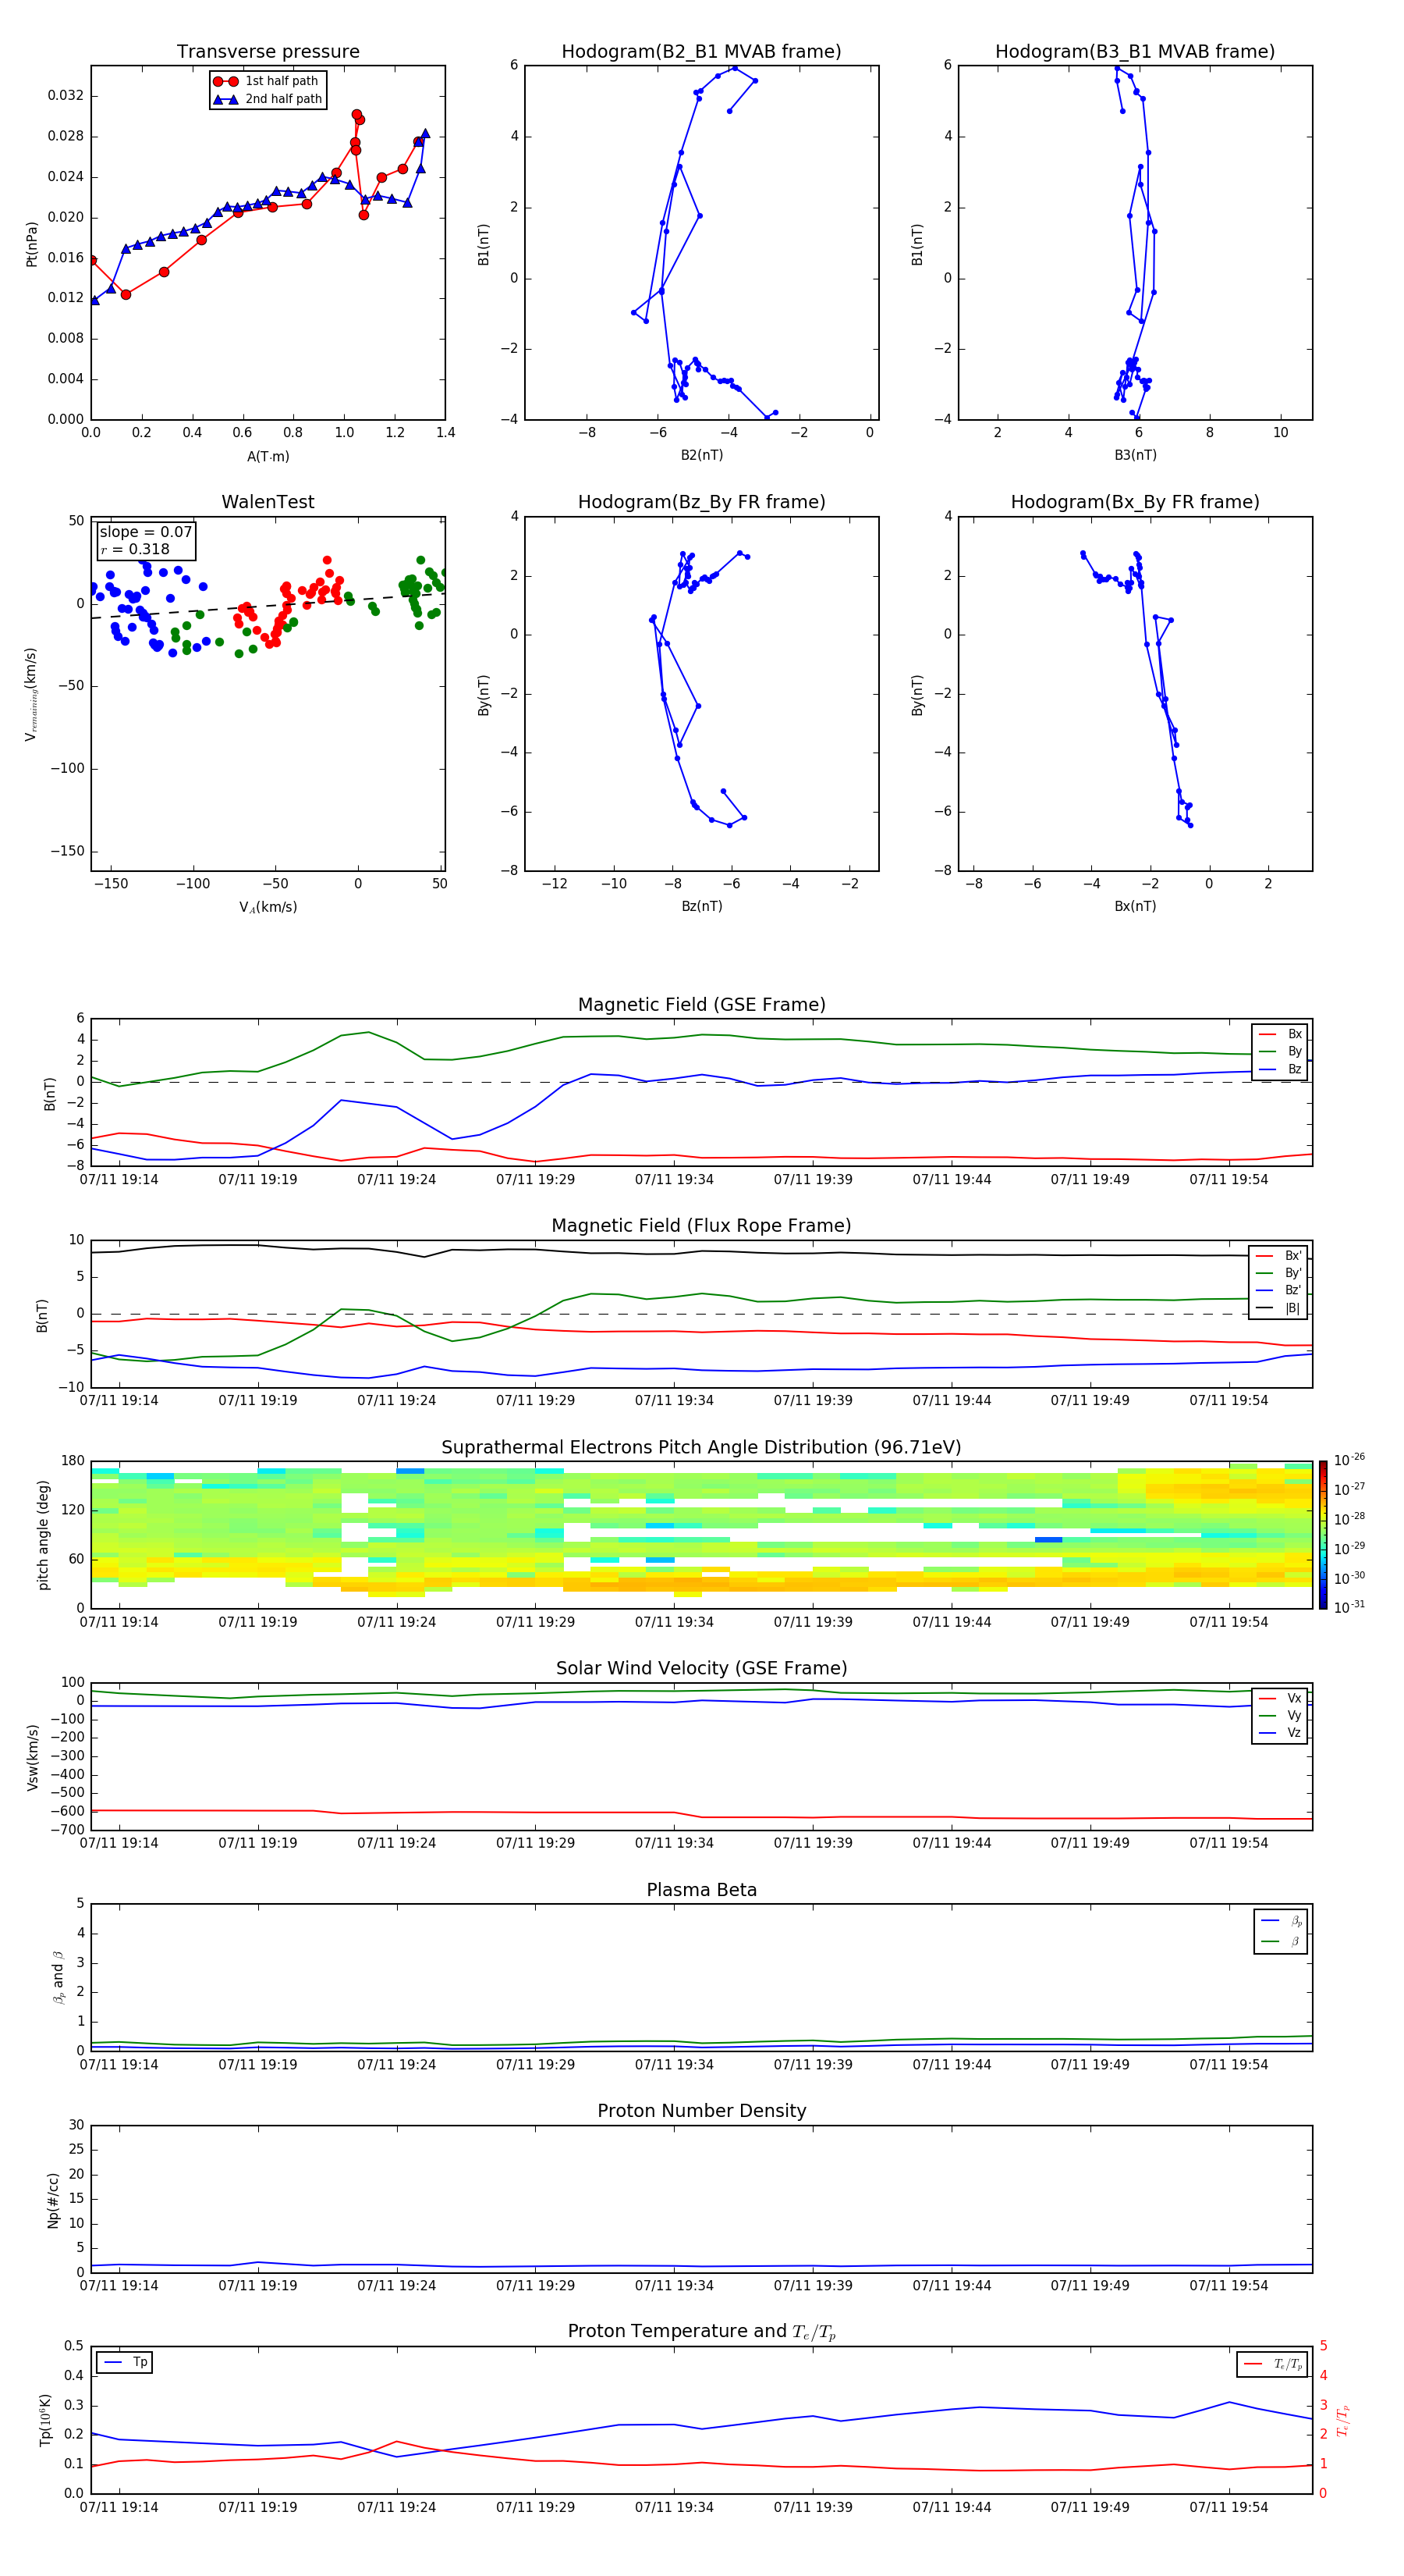Select Bx' in the Flux Rope legend

1279,1256
